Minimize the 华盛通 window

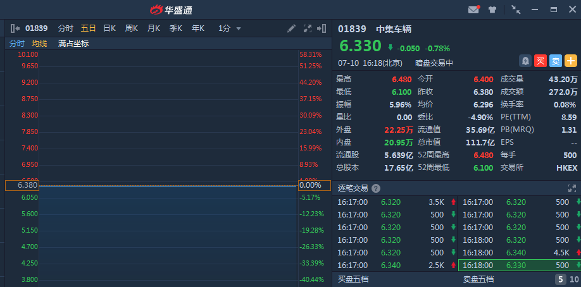point(535,9)
